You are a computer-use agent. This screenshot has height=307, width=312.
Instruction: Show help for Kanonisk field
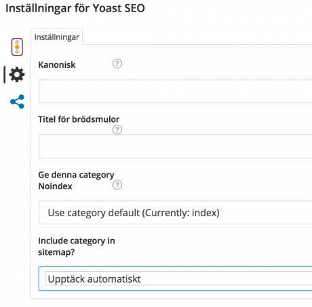[117, 64]
